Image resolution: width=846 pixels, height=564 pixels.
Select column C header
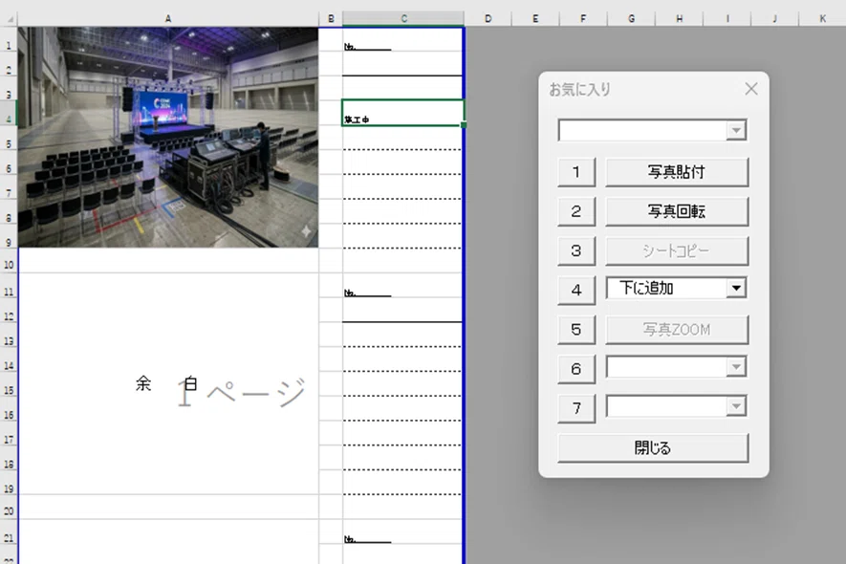point(403,19)
